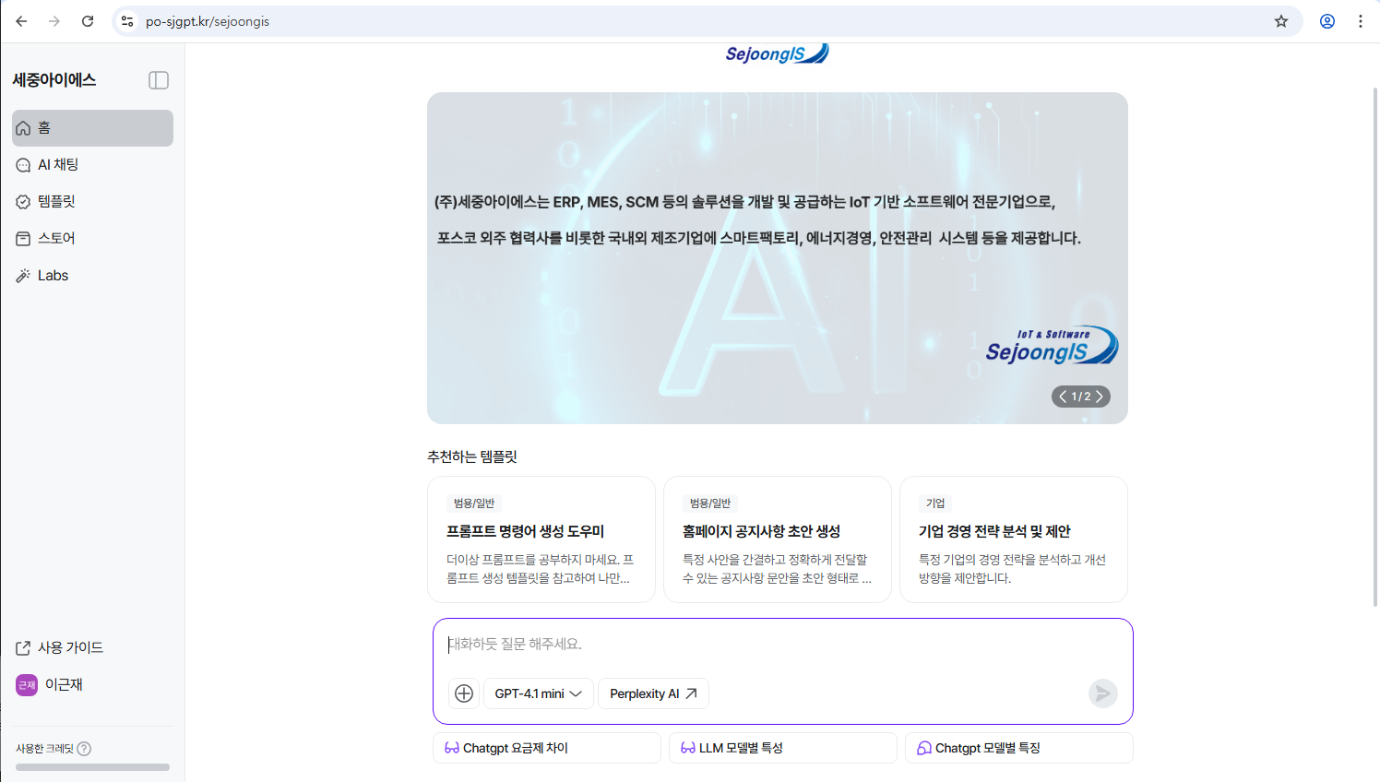Screen dimensions: 1380x782
Task: Click the Labs magic wand icon
Action: 23,276
